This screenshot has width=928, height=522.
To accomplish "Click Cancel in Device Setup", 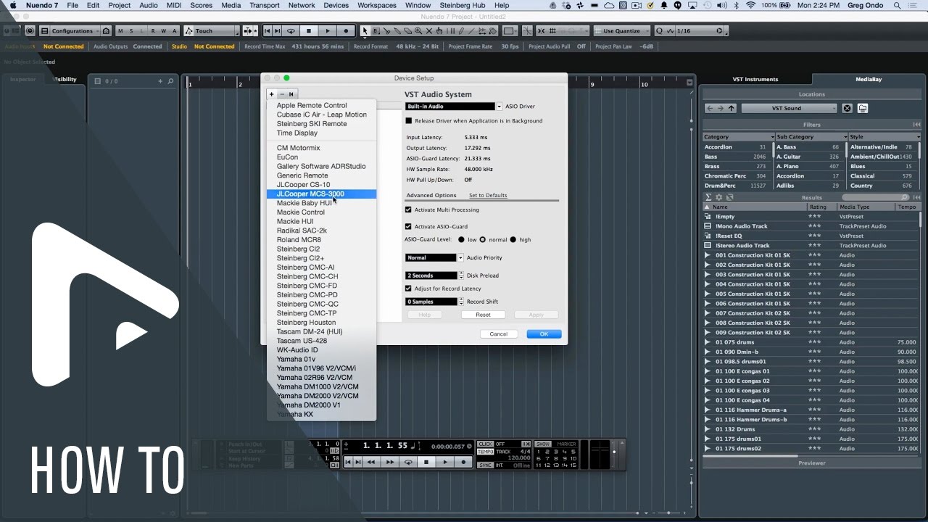I will tap(498, 333).
